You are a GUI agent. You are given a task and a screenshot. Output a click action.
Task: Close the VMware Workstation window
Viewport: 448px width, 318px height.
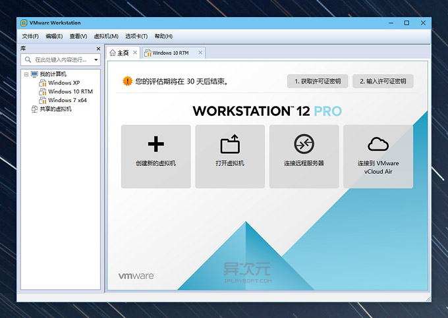tap(423, 23)
